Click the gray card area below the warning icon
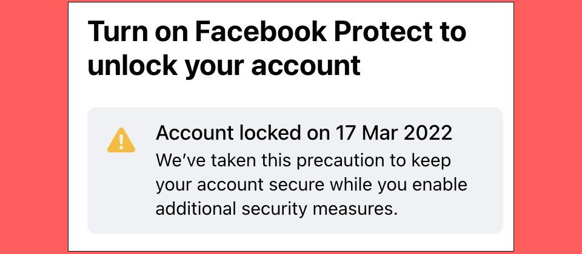This screenshot has width=582, height=254. coord(121,192)
